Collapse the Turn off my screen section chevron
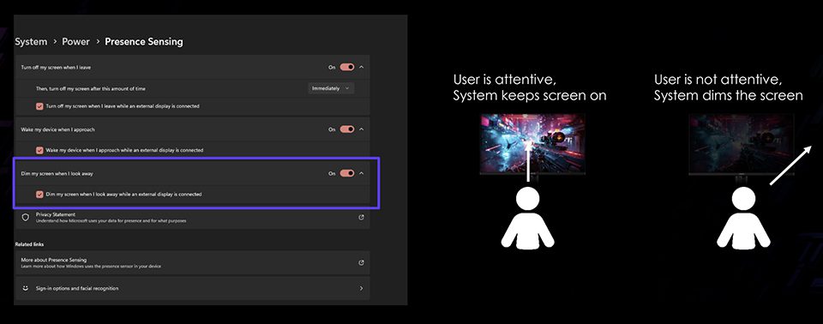The width and height of the screenshot is (823, 324). coord(361,67)
